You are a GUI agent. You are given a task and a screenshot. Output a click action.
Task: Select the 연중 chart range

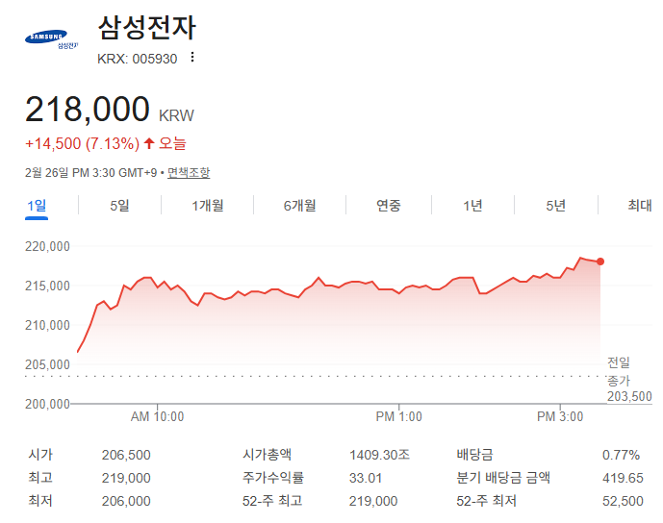click(389, 205)
